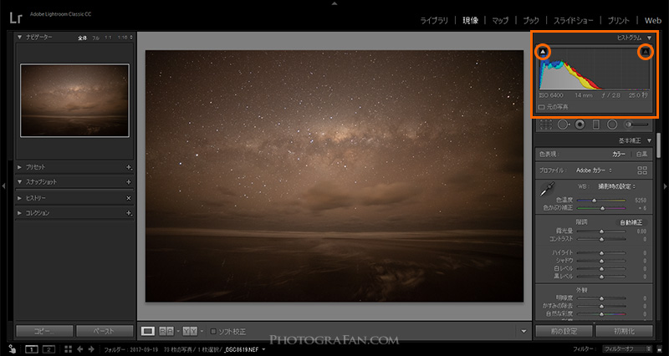The image size is (669, 356).
Task: Switch to the ライブラリ module
Action: [x=434, y=20]
